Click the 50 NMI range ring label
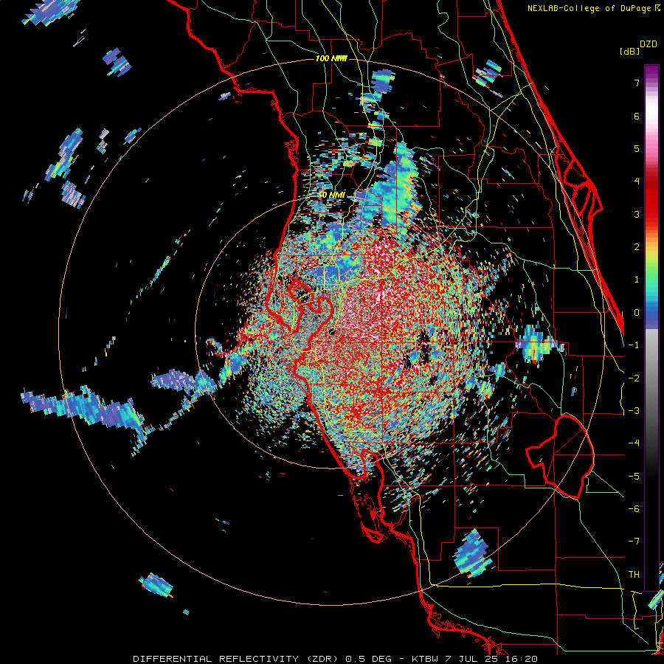 tap(331, 195)
